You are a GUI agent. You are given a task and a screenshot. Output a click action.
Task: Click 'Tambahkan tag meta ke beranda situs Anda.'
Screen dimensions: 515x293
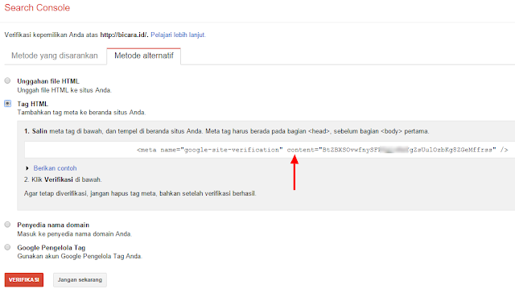[81, 113]
